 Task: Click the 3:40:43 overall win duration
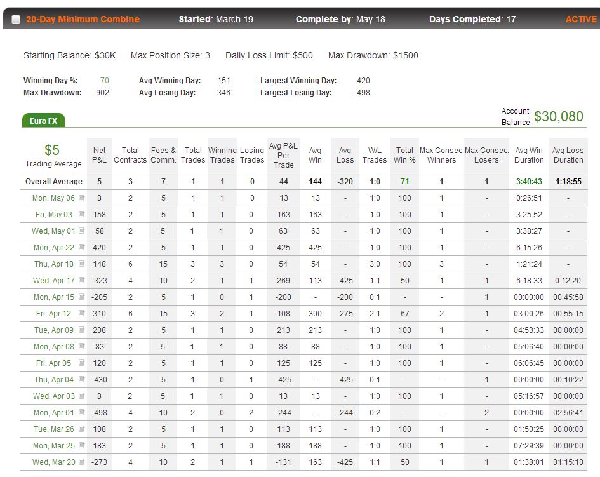(529, 182)
